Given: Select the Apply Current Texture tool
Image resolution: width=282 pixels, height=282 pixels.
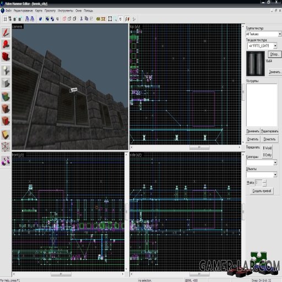Looking at the screenshot, I should 6,109.
